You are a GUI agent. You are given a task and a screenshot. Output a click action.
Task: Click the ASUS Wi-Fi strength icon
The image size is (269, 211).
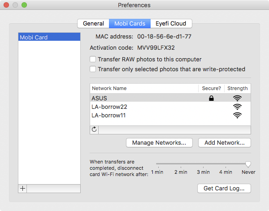[x=237, y=98]
